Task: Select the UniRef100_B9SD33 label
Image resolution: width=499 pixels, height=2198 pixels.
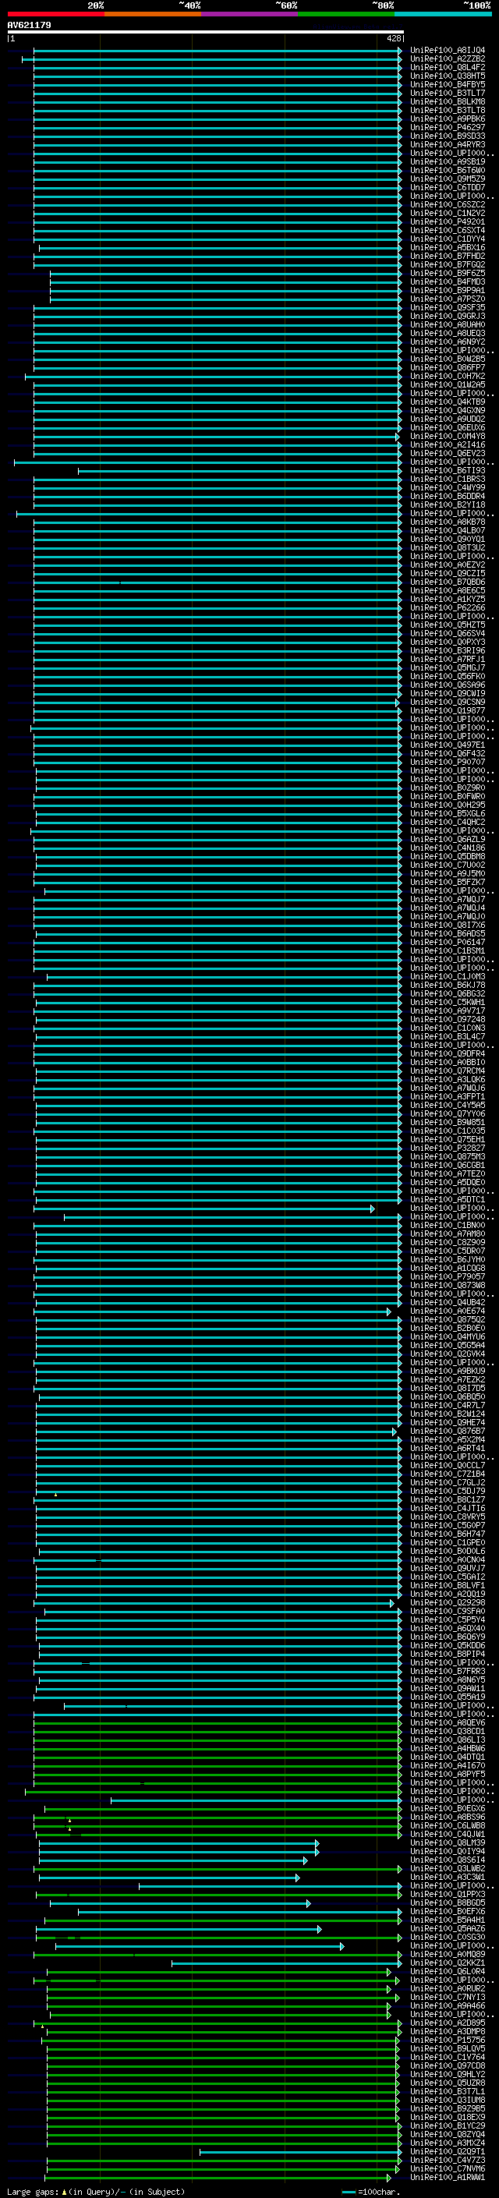Action: [x=448, y=136]
